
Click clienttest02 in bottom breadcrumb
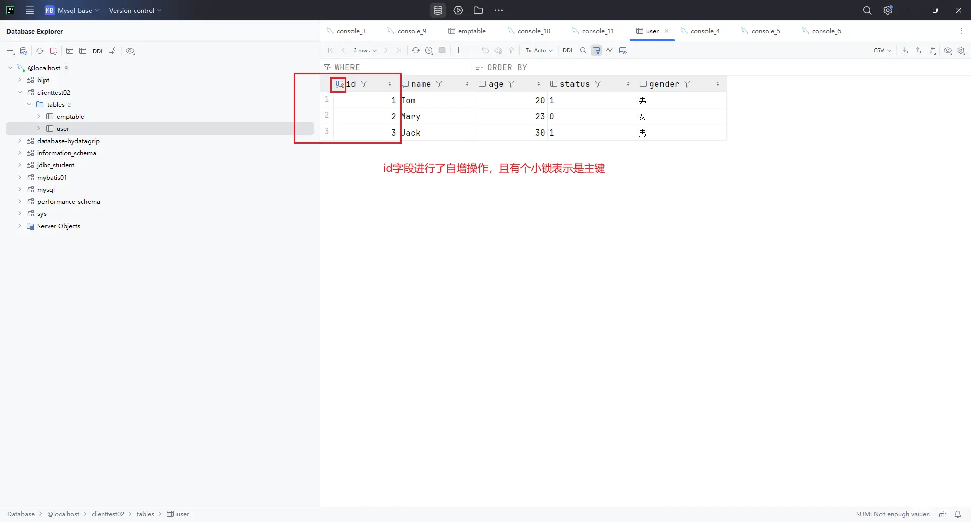pos(108,514)
